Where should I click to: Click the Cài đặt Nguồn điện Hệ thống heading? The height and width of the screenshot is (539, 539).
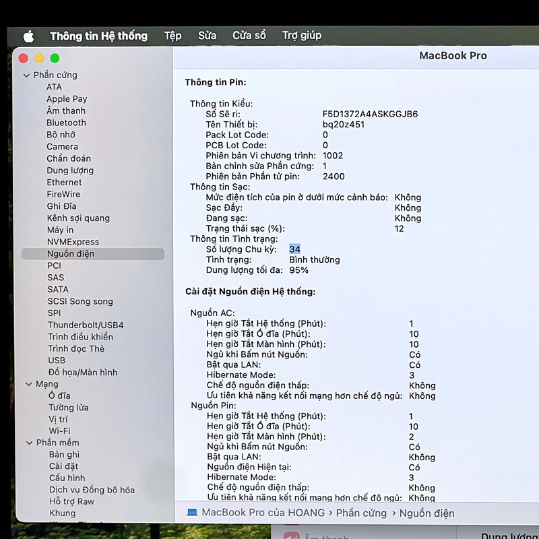pyautogui.click(x=250, y=292)
